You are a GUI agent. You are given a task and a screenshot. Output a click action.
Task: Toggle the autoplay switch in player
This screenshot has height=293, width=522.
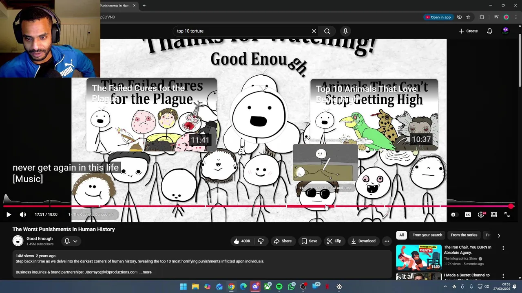pos(454,214)
